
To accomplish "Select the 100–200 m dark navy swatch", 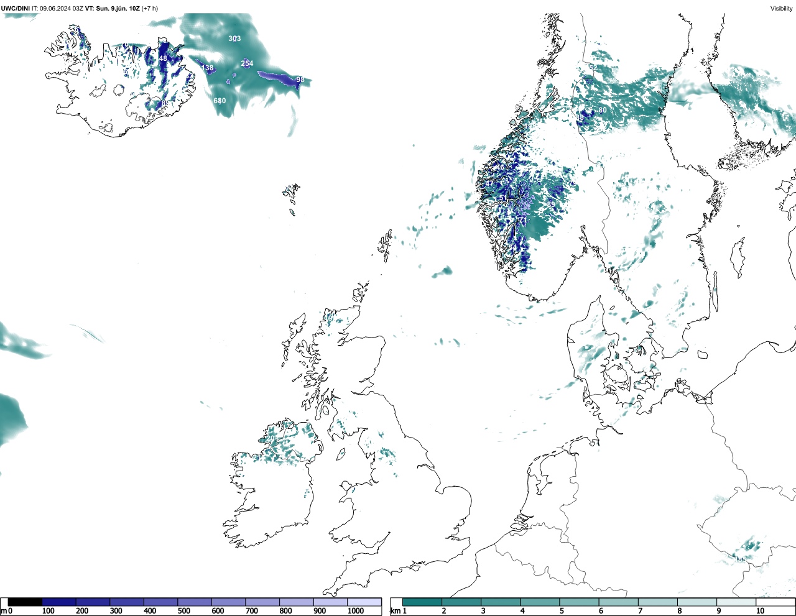I will point(59,602).
